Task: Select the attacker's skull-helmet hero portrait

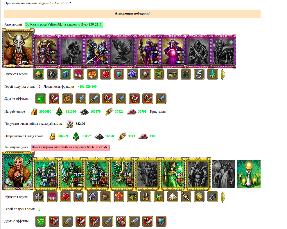Action: pyautogui.click(x=18, y=48)
